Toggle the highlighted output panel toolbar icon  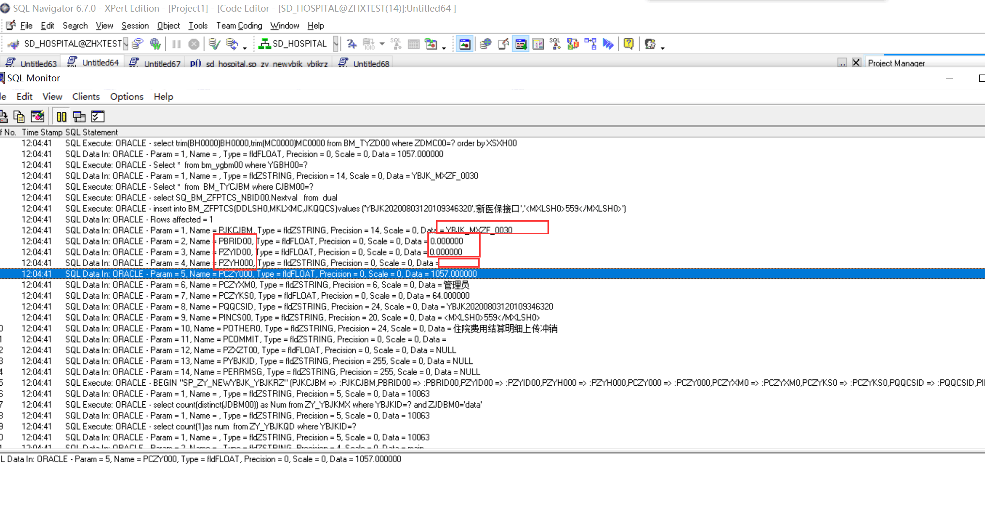click(x=521, y=44)
